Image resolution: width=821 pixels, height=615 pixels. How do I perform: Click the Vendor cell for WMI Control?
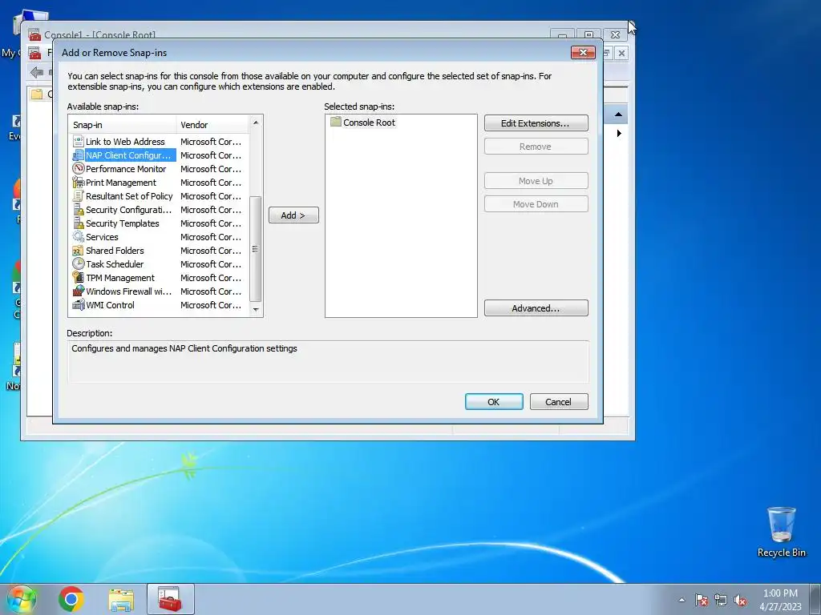click(x=211, y=305)
